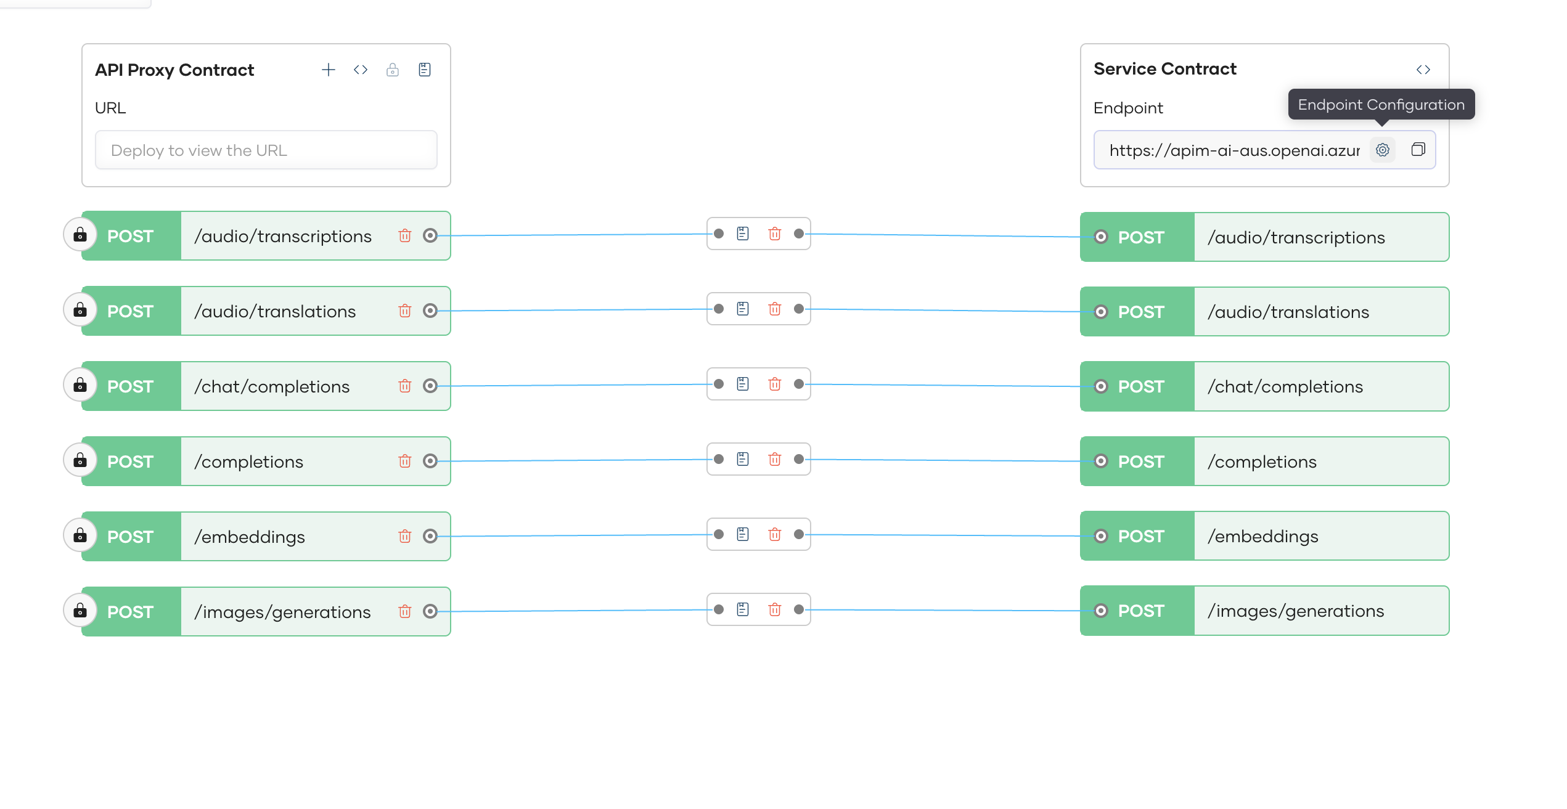This screenshot has width=1567, height=809.
Task: Delete the /completions proxy route via trash icon
Action: 405,461
